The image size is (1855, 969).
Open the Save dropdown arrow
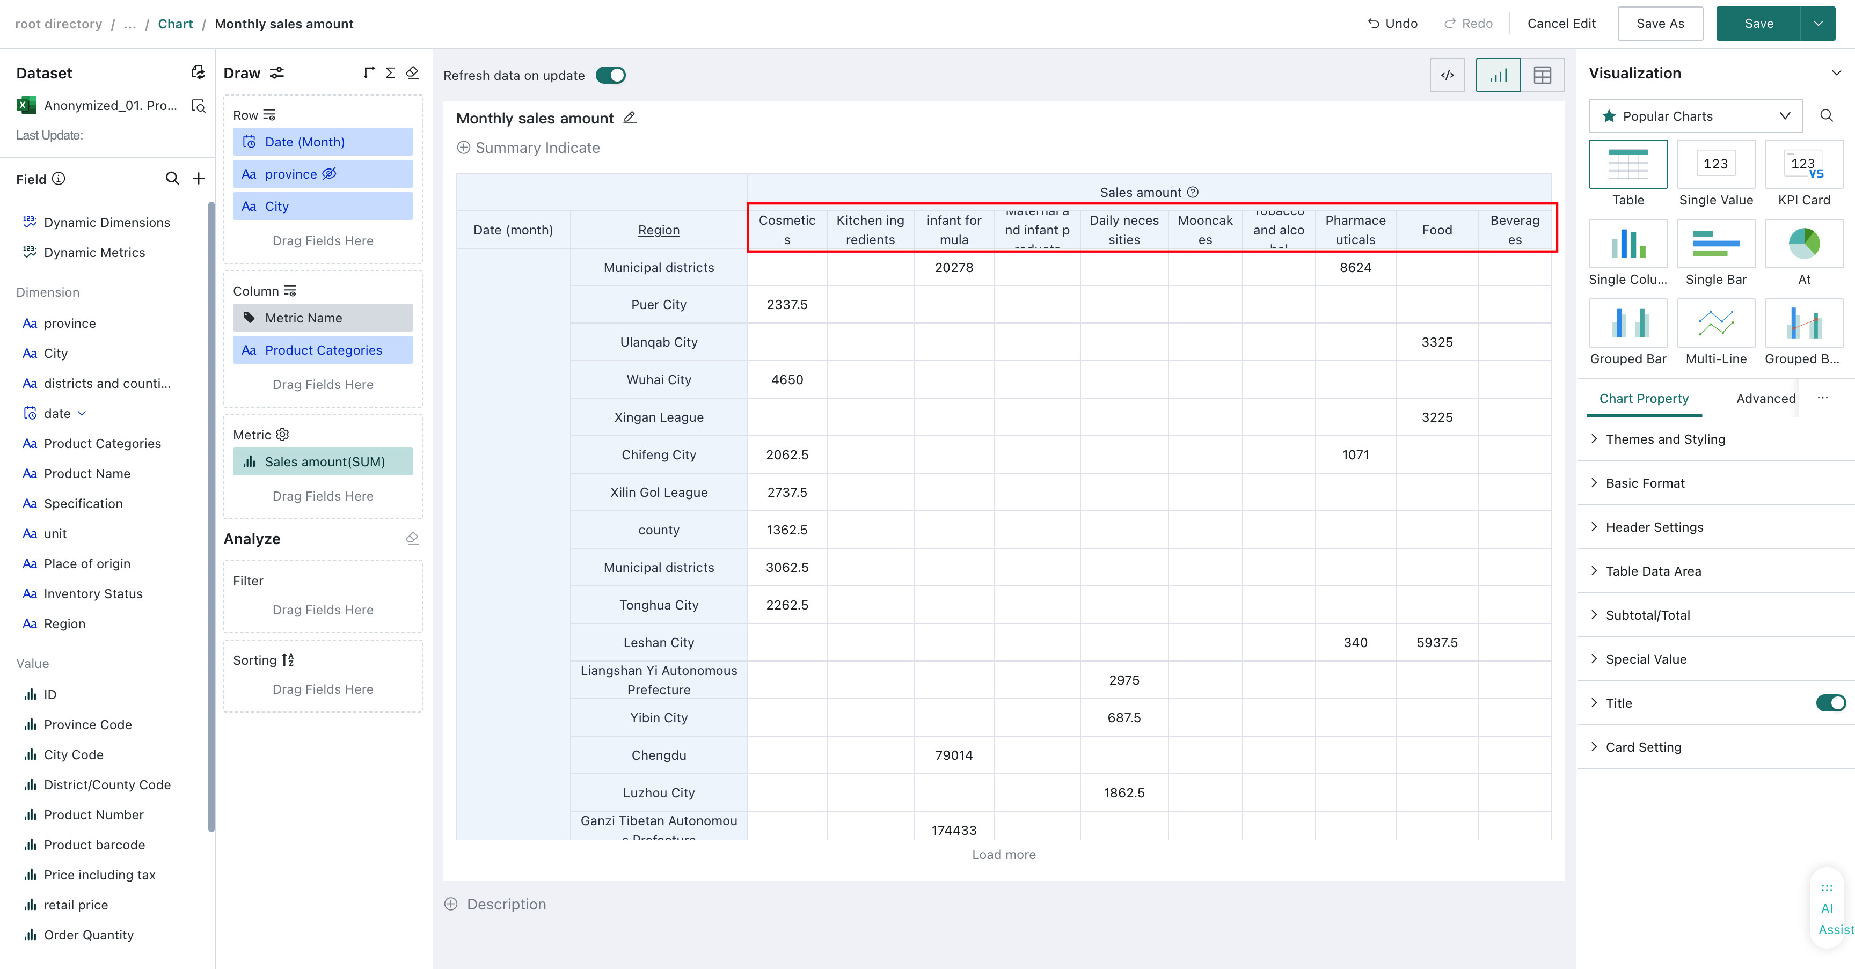pos(1819,24)
